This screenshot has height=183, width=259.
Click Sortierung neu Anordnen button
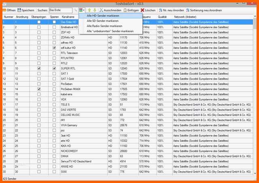pyautogui.click(x=204, y=10)
